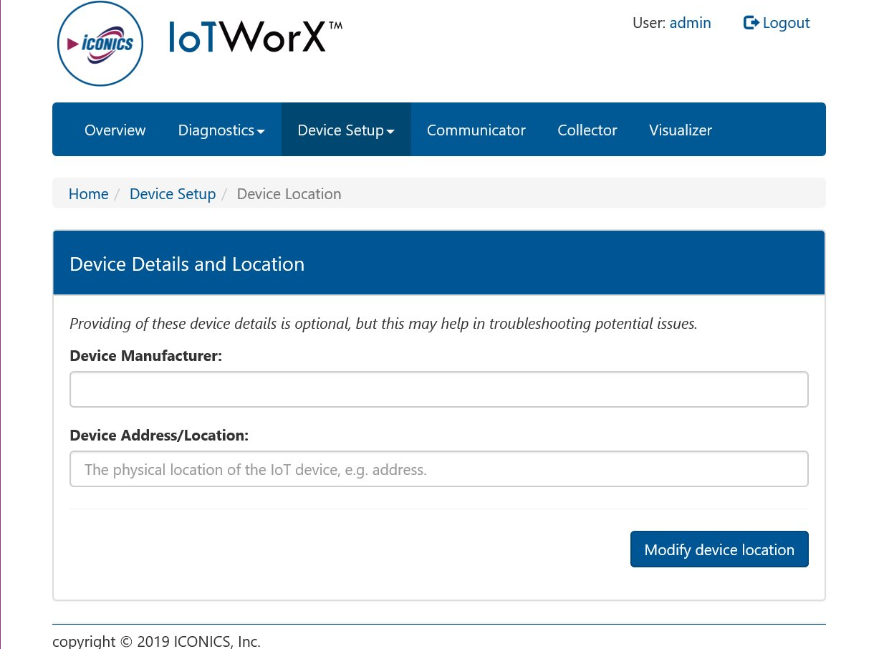Image resolution: width=879 pixels, height=649 pixels.
Task: Click the caret arrow beside Diagnostics
Action: click(x=261, y=132)
